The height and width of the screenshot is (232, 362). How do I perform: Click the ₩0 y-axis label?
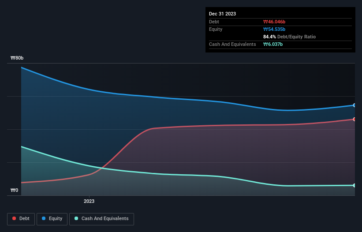14,190
